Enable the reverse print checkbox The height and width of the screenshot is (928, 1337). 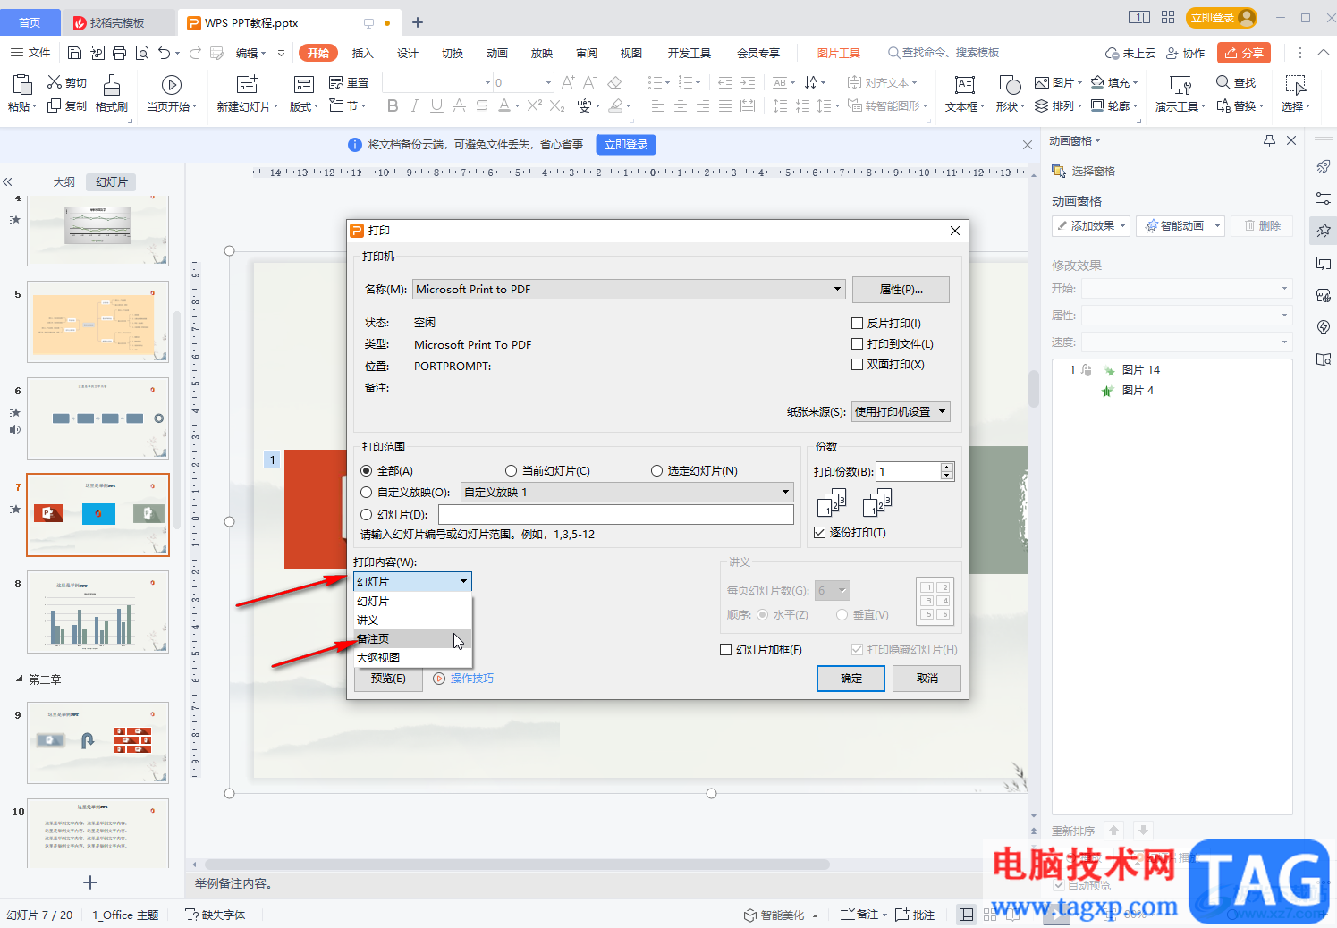click(858, 323)
